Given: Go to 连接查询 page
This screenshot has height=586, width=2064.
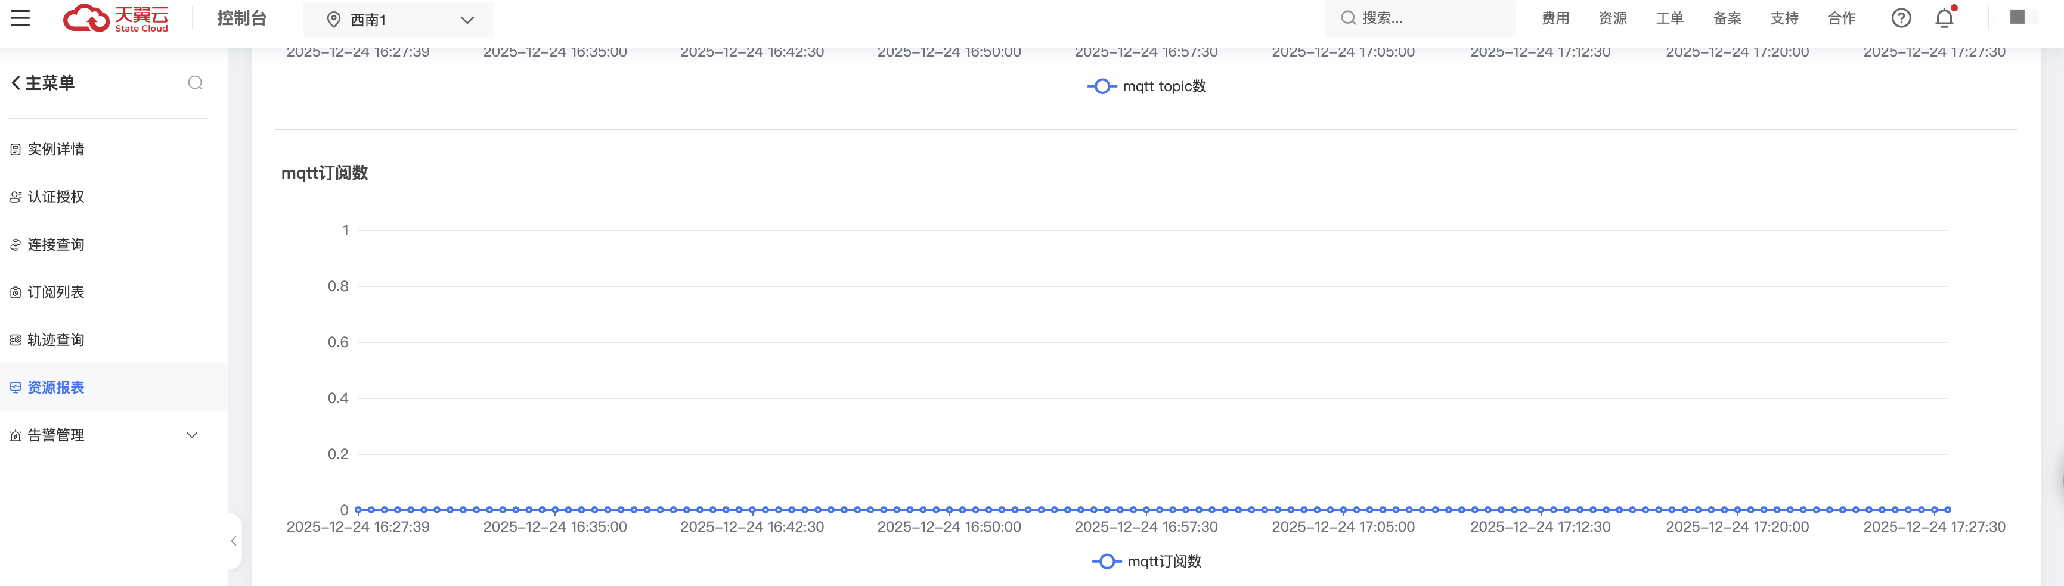Looking at the screenshot, I should [x=56, y=245].
